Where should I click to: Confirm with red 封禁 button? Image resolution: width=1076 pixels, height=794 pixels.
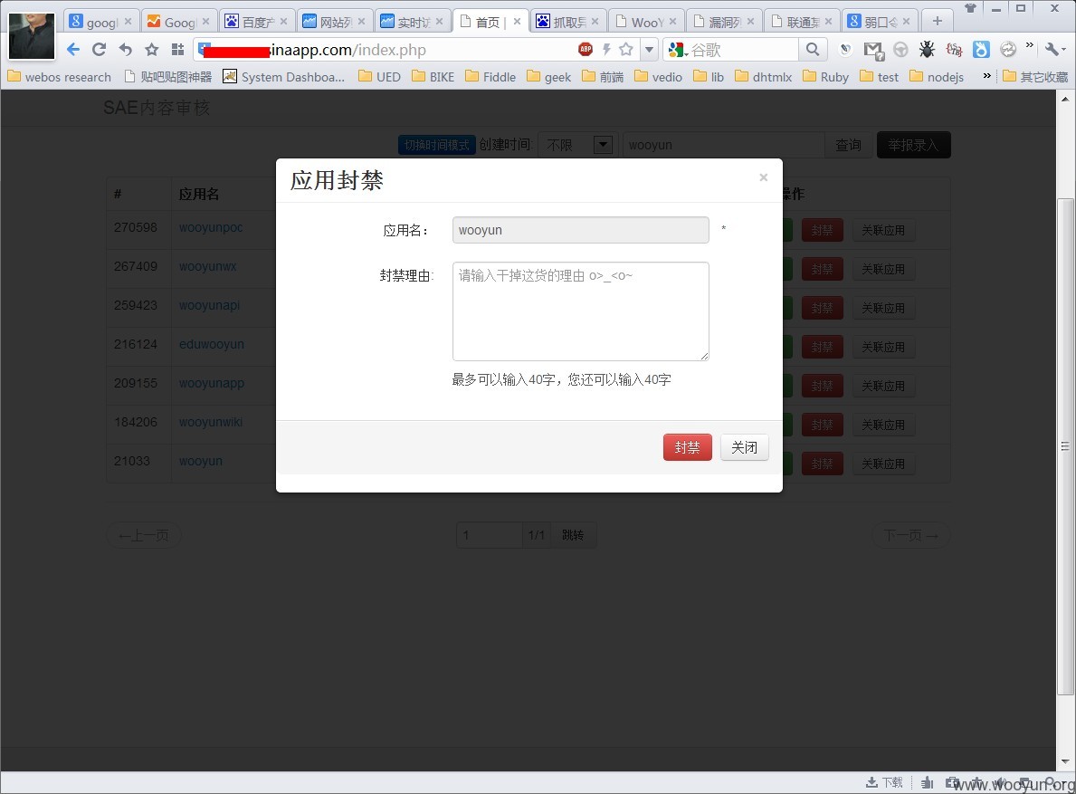coord(687,447)
